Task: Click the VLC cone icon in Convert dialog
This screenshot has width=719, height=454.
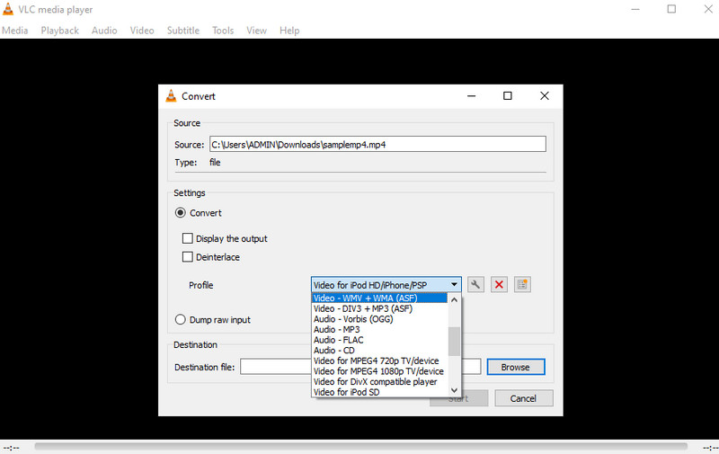Action: pyautogui.click(x=171, y=96)
